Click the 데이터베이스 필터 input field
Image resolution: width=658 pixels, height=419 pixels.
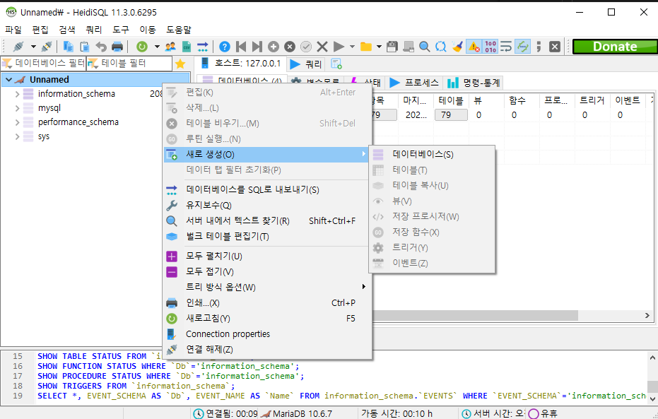tap(44, 64)
